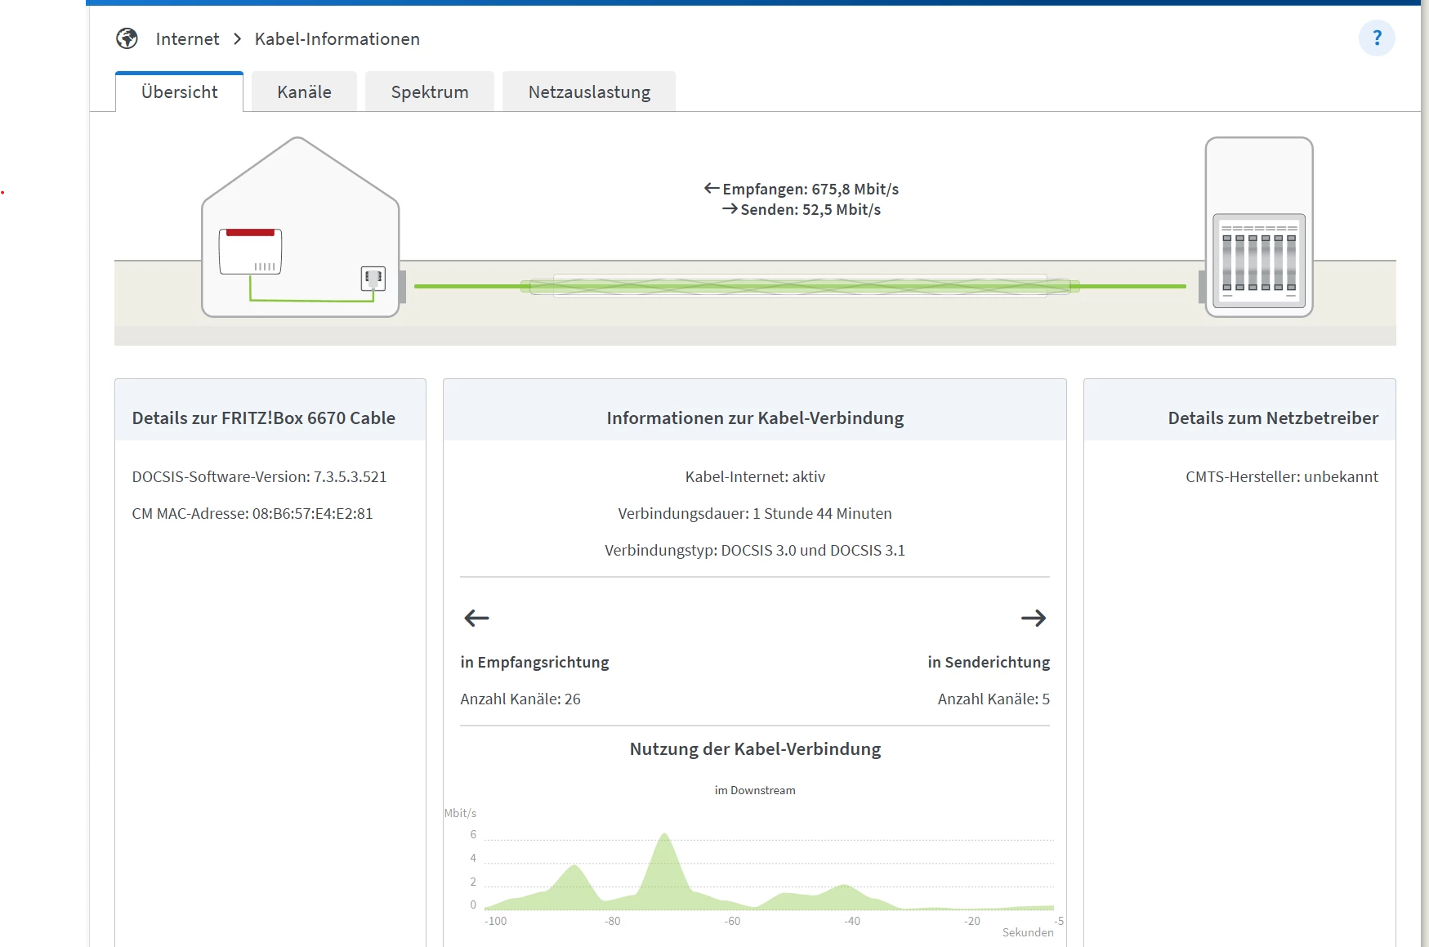
Task: Click the CMTS-Hersteller: unbekannt line
Action: (1282, 476)
